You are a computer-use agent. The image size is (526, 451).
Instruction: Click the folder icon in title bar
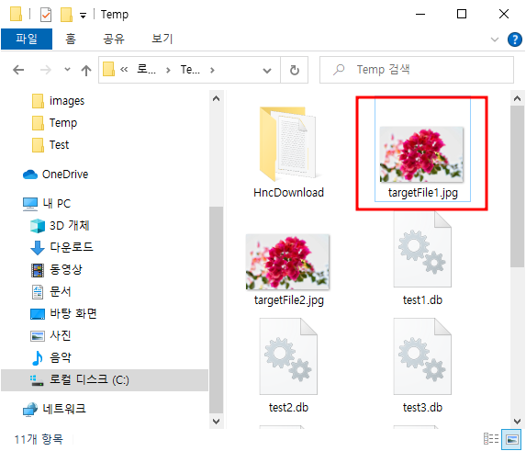click(16, 14)
